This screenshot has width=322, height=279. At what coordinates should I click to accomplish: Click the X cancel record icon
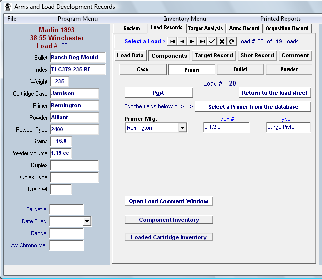point(222,41)
